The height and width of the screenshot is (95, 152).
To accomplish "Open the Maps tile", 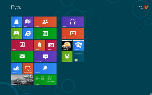I will click(x=28, y=22).
